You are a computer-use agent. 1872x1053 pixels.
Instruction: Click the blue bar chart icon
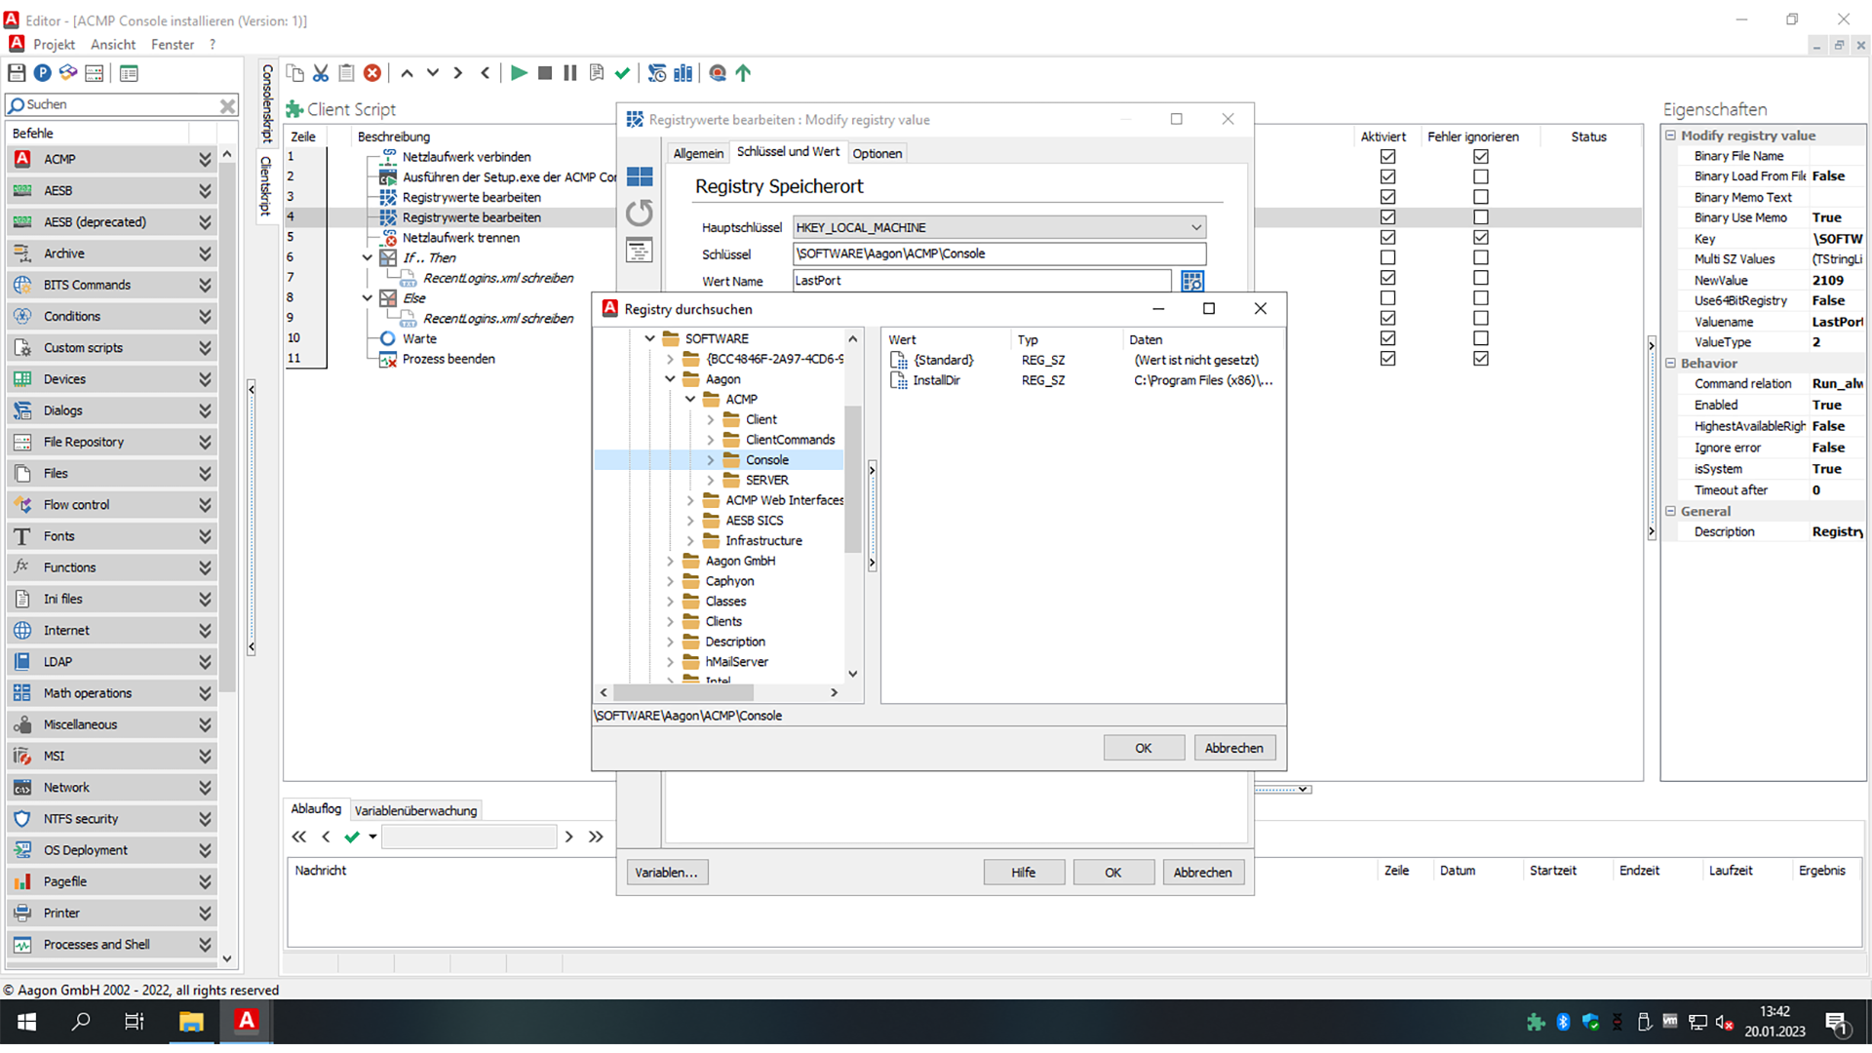(683, 73)
